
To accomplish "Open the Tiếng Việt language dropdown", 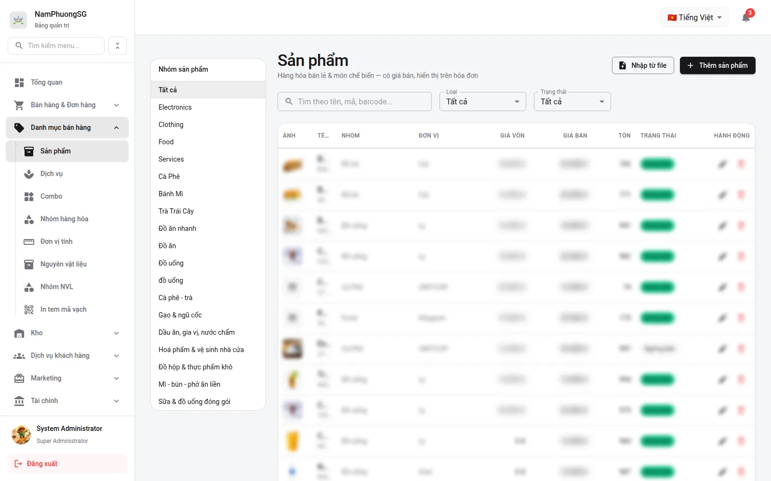I will [694, 18].
